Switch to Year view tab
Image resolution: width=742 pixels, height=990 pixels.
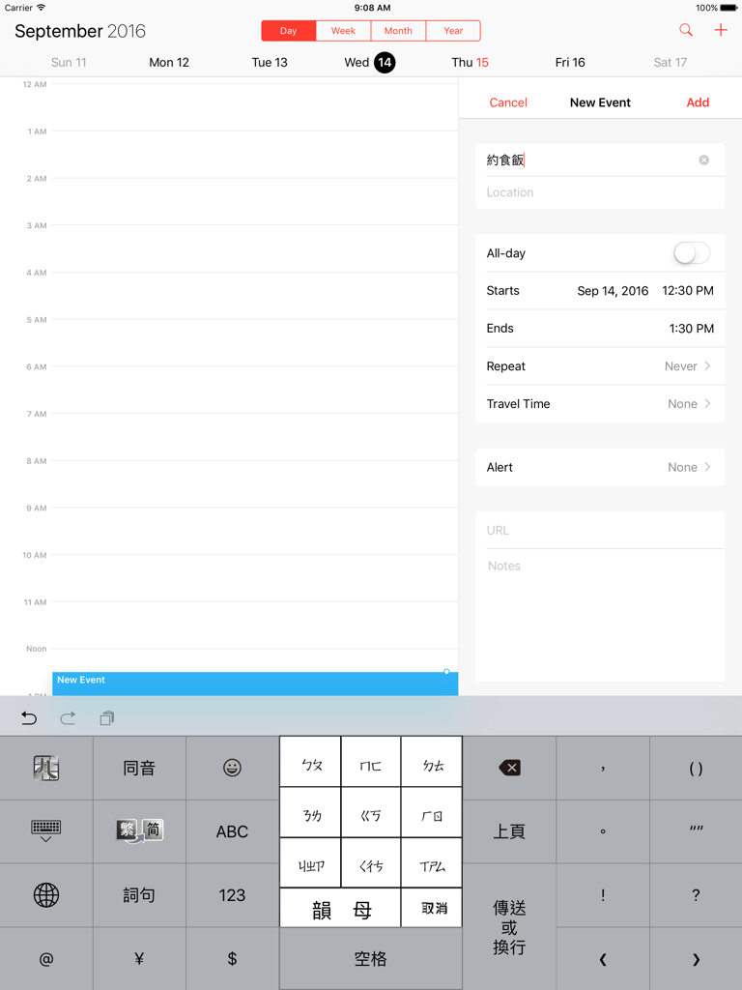point(453,30)
